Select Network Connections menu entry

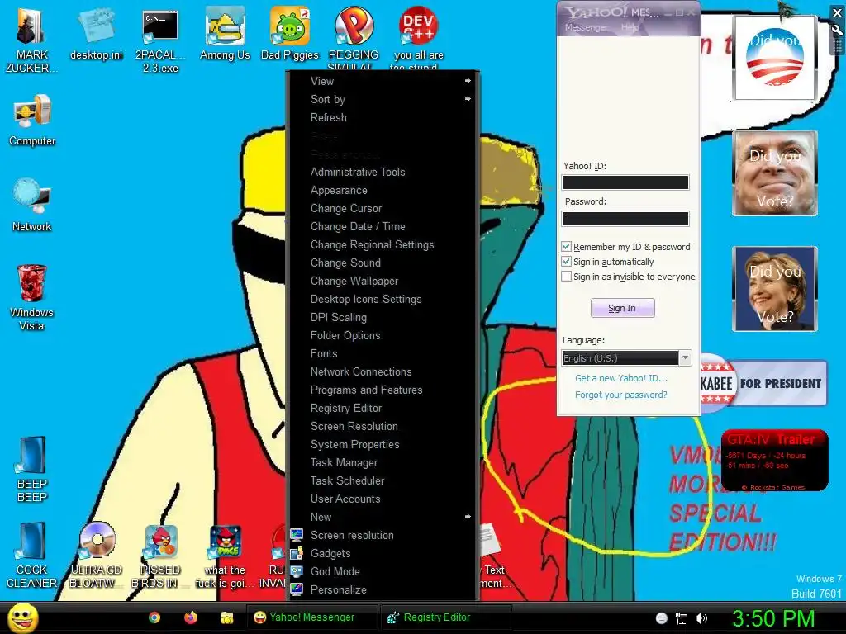point(383,371)
